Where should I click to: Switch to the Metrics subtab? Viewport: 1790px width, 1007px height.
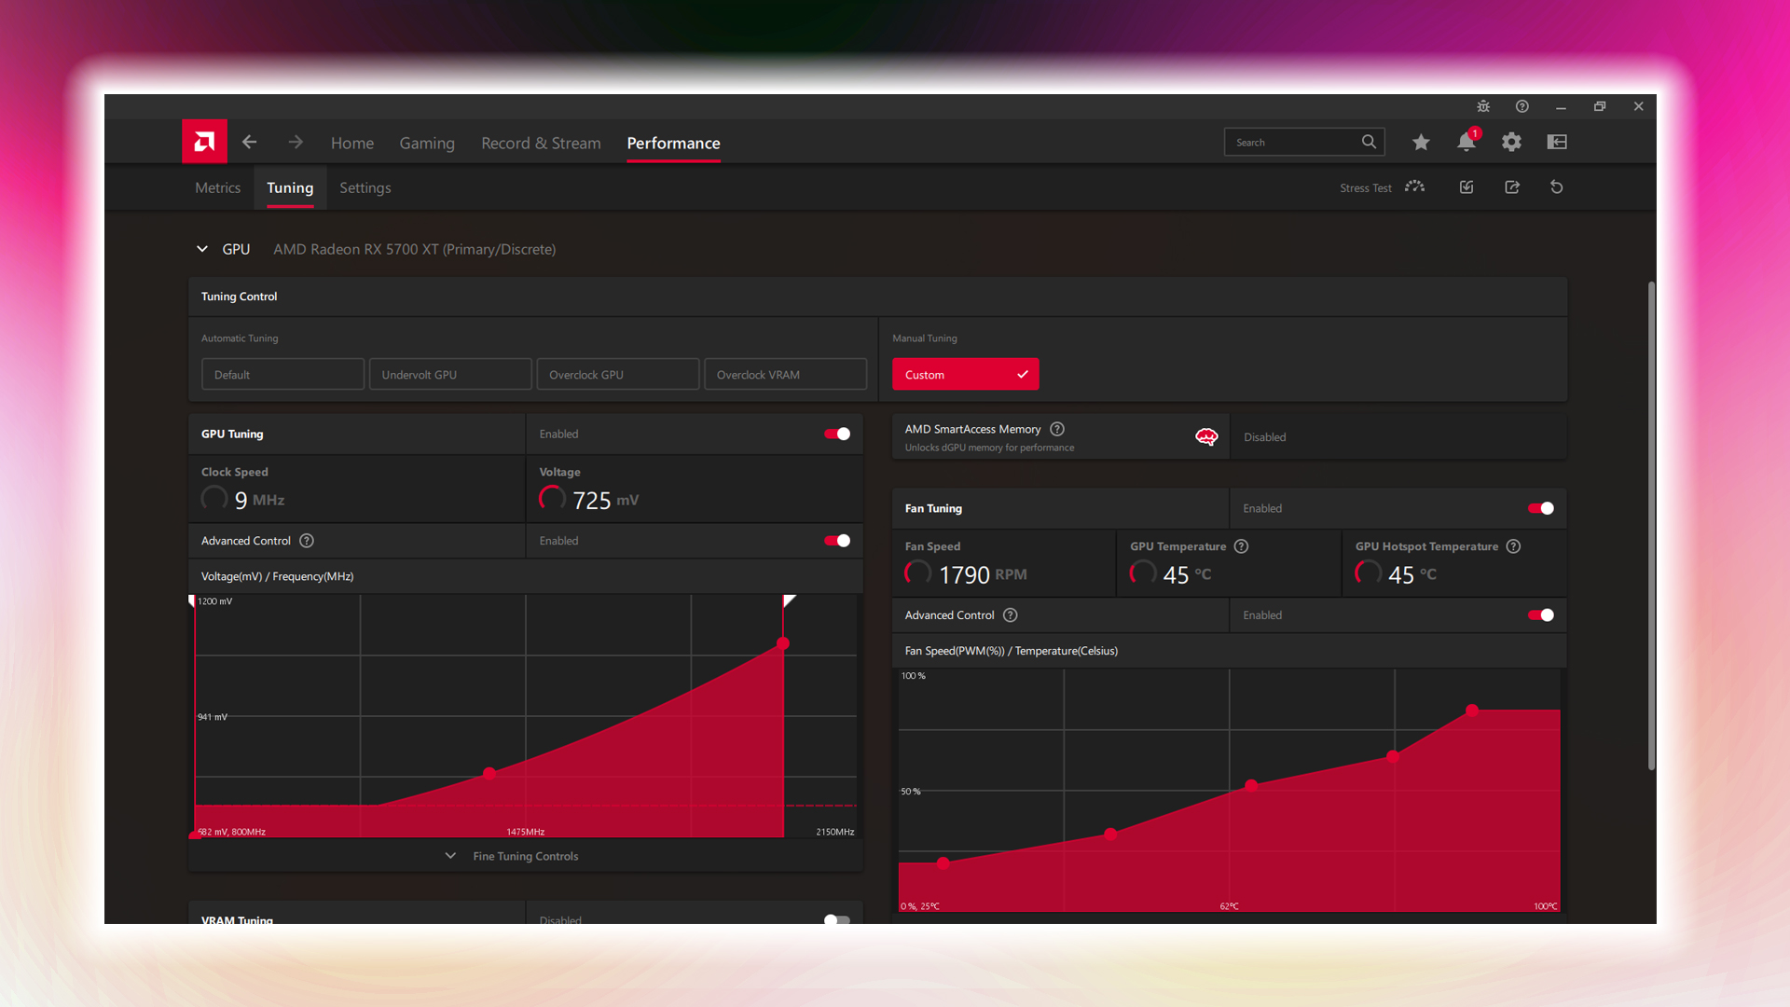(217, 187)
